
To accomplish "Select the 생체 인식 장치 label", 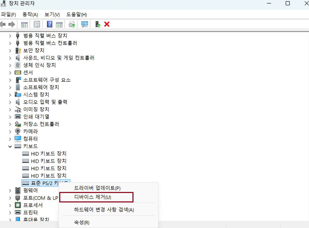I will [x=39, y=65].
